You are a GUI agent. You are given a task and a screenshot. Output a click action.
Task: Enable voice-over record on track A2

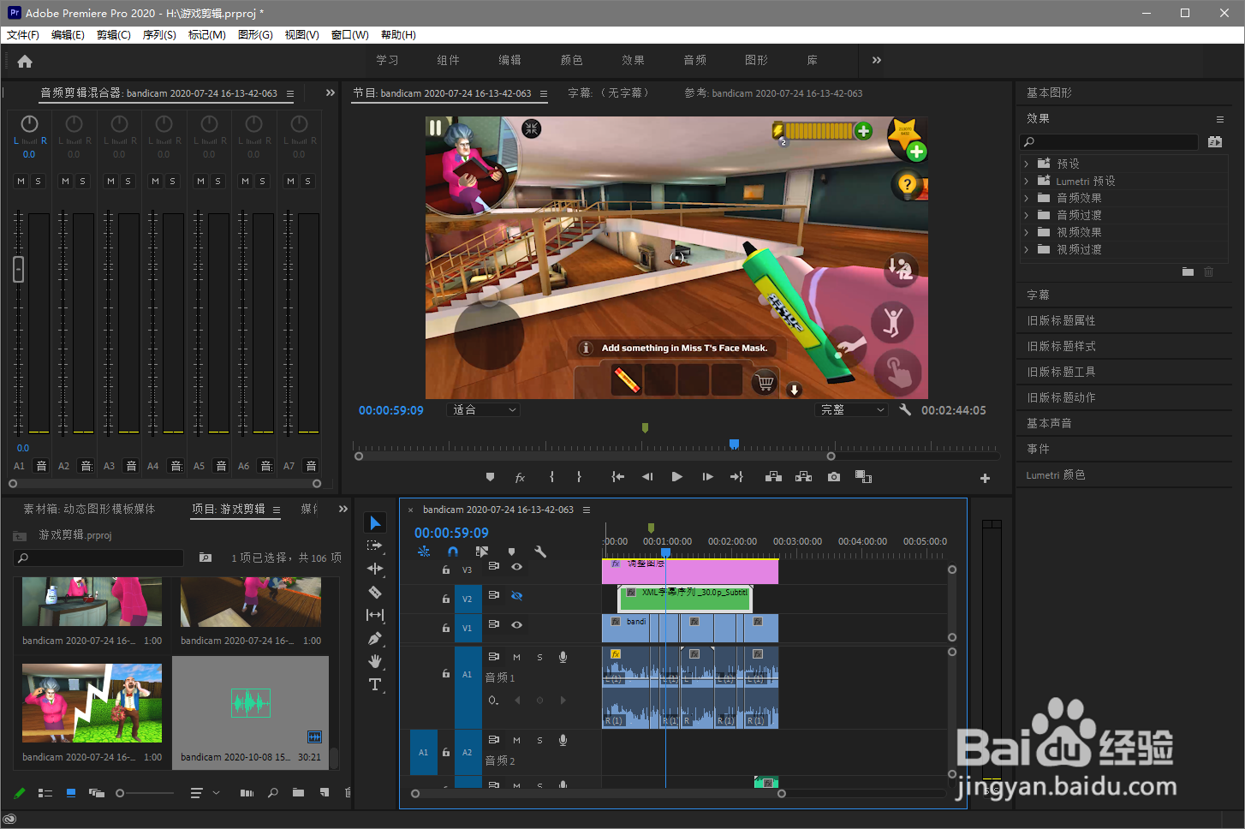(563, 740)
